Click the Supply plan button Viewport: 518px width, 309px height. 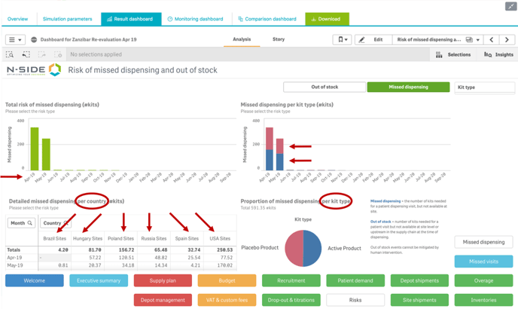163,280
